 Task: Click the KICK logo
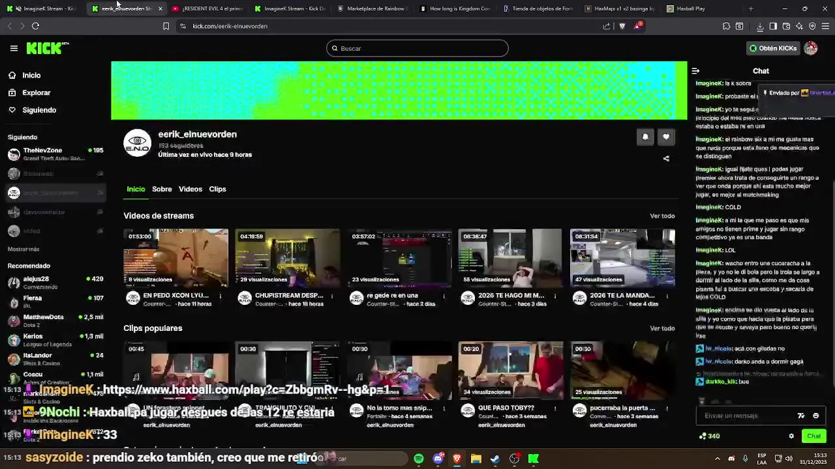[x=46, y=48]
